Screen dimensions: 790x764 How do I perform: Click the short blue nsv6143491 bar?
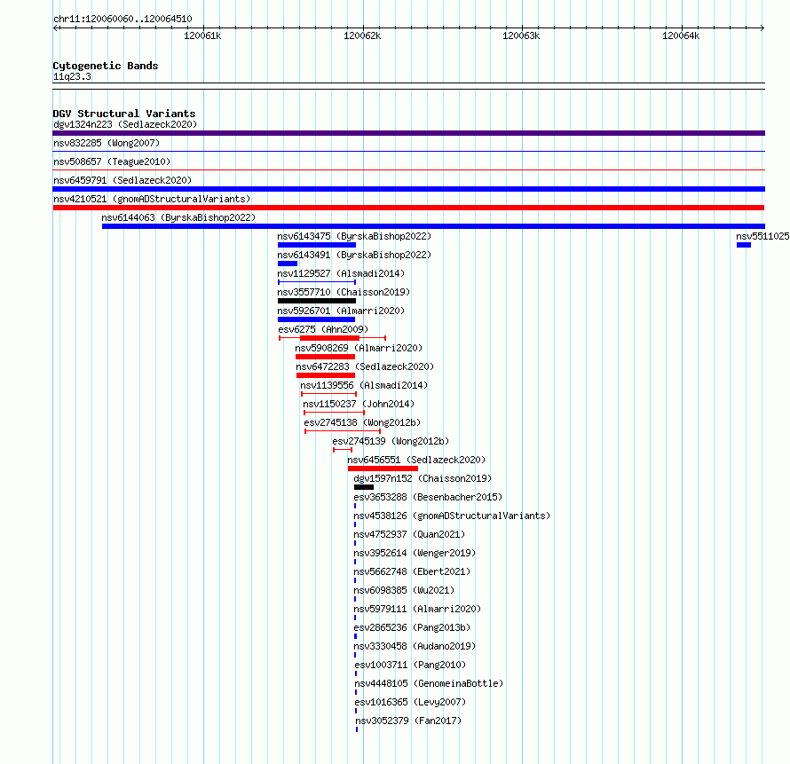point(288,264)
